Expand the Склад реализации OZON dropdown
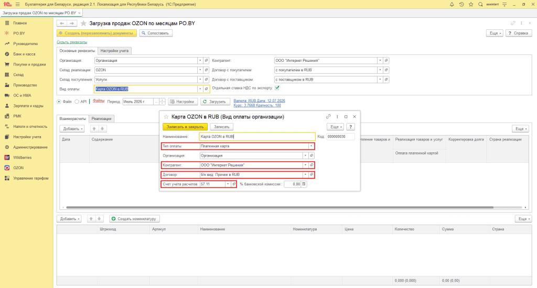537x288 pixels. click(x=200, y=70)
